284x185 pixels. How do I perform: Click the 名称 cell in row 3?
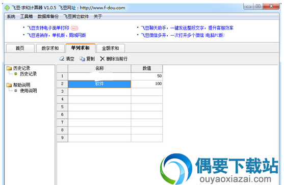[99, 92]
